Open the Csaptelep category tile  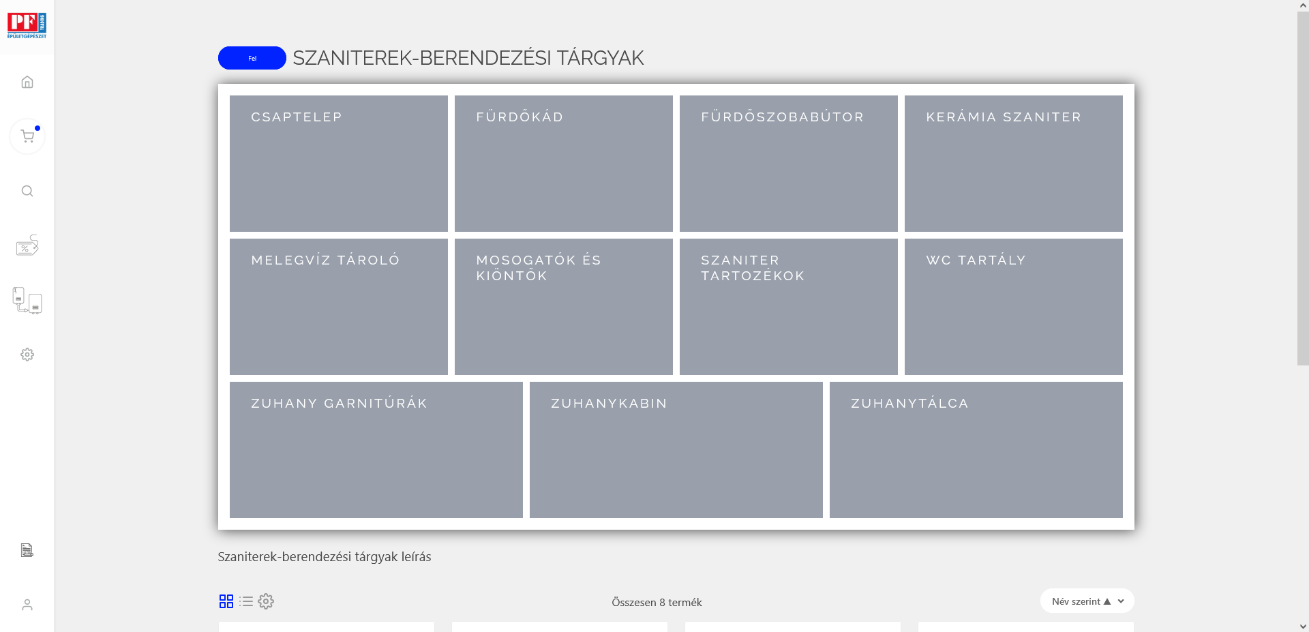coord(339,164)
